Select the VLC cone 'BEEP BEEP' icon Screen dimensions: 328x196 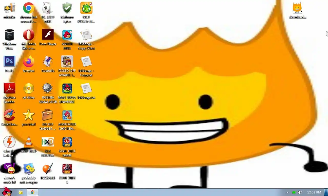point(29,145)
